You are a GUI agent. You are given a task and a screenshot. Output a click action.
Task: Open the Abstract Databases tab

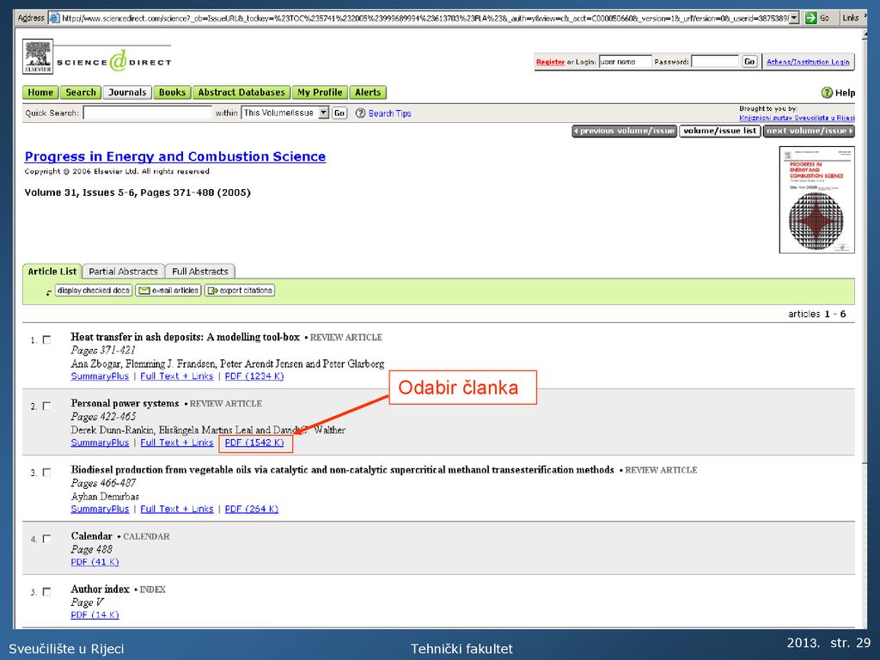click(241, 93)
